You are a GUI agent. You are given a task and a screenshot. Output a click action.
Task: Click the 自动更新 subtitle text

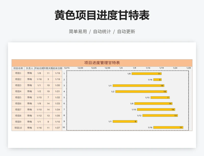pyautogui.click(x=126, y=32)
